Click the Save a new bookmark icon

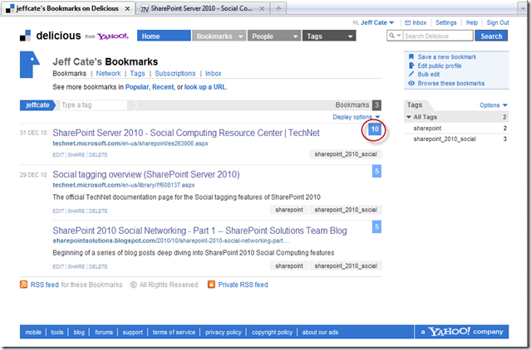coord(411,56)
